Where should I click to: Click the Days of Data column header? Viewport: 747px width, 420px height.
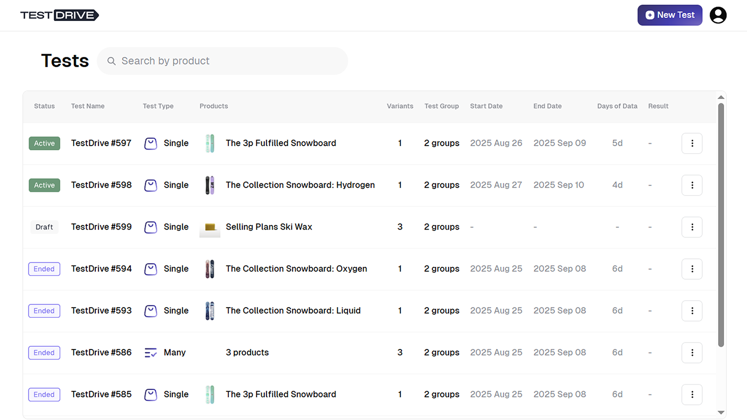pos(617,106)
